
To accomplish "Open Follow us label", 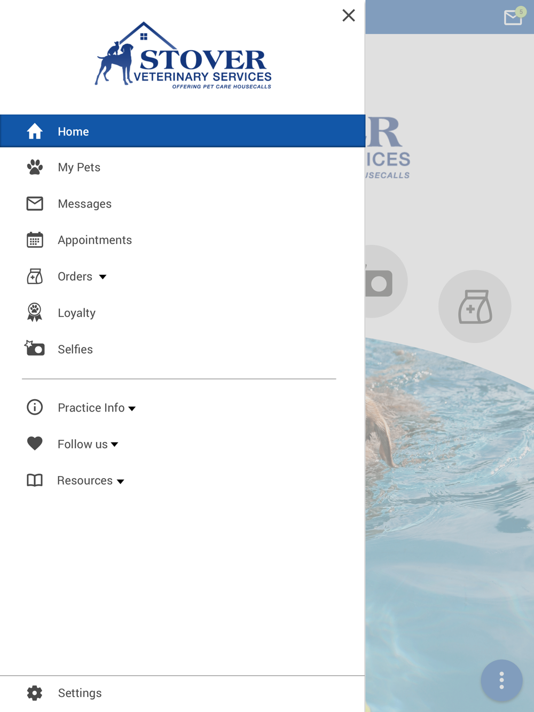I will (82, 444).
